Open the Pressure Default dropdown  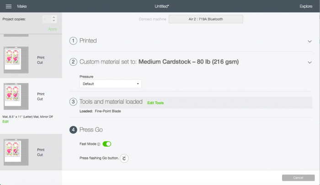(111, 84)
